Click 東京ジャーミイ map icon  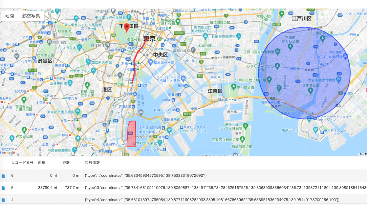tap(17, 56)
